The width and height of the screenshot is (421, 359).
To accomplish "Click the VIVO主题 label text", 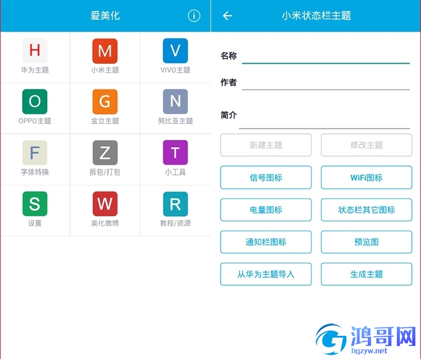I will 175,70.
